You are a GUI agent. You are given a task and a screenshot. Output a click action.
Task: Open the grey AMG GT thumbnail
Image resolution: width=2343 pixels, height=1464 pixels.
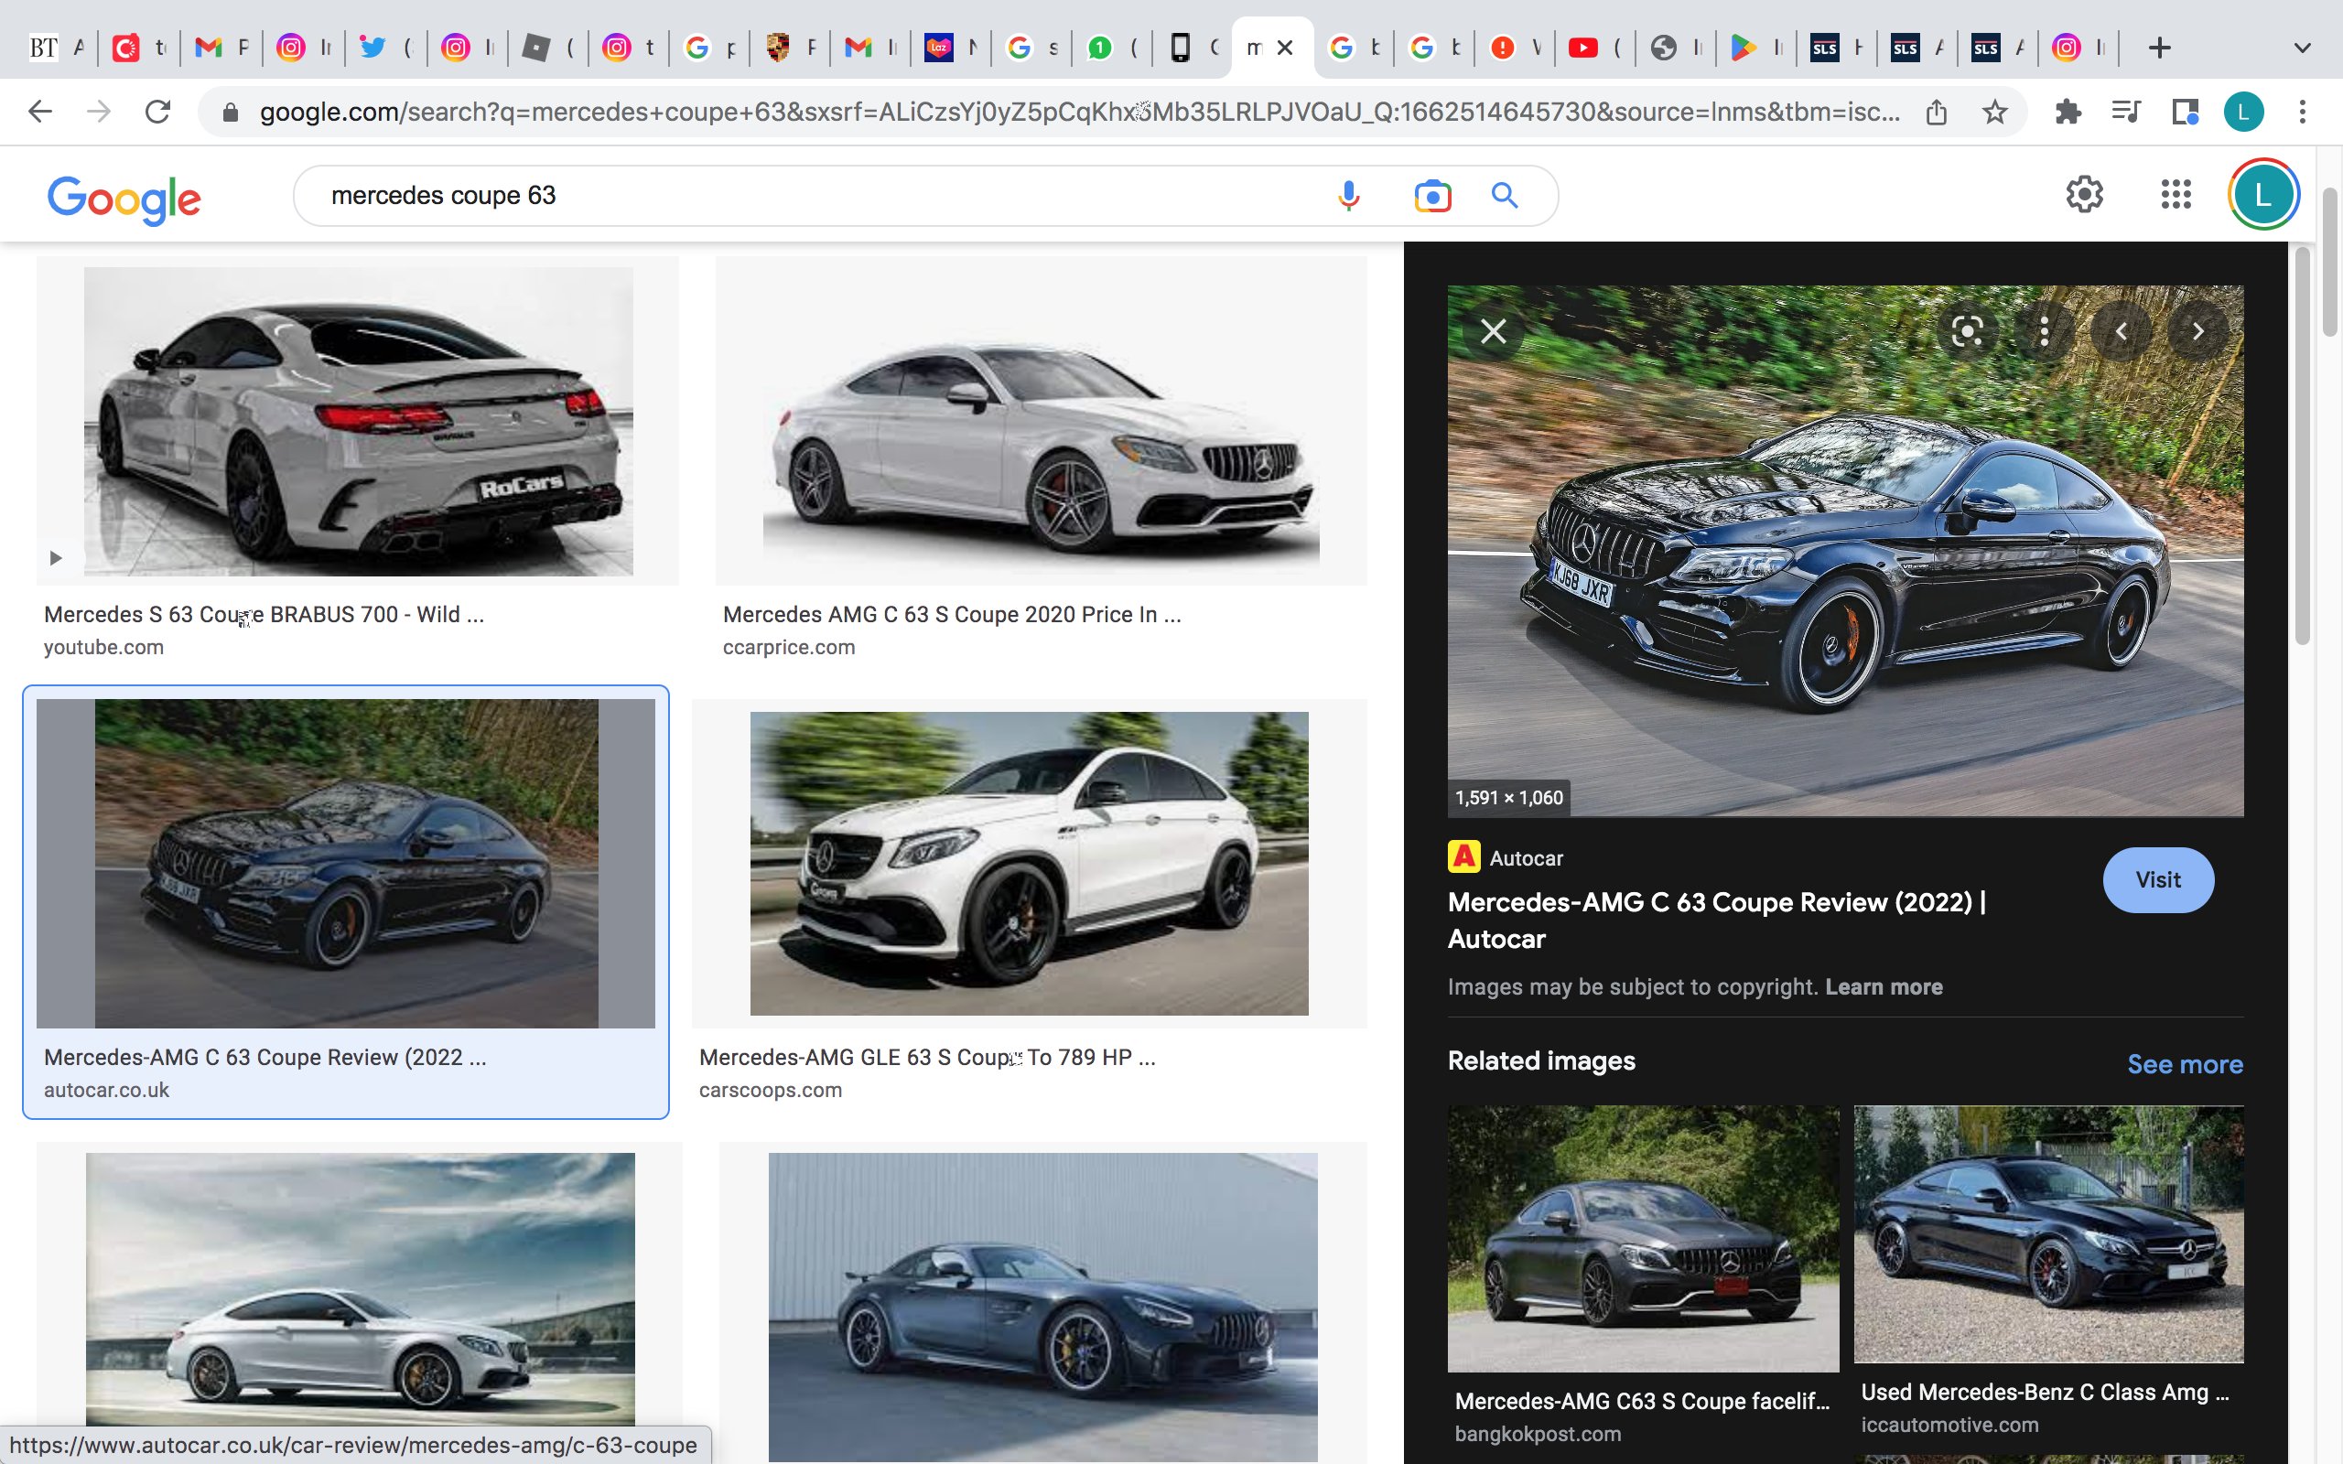tap(1042, 1307)
